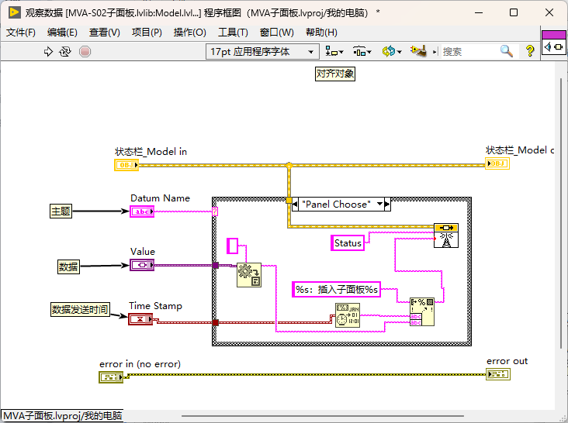Open the Reorder dropdown
Screen dimensions: 568x423
click(392, 52)
